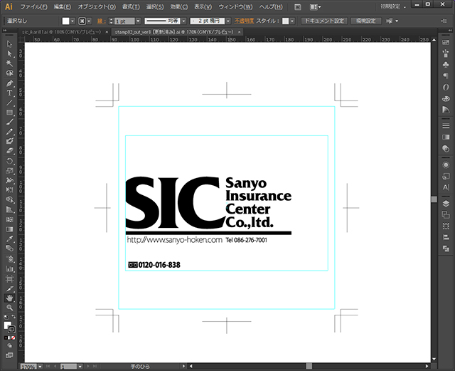Click the 不透明度 link
This screenshot has width=455, height=371.
coord(244,21)
